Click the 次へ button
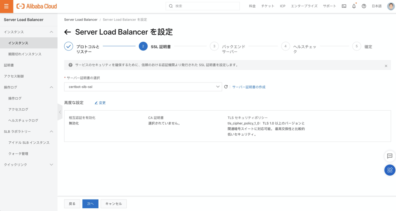The width and height of the screenshot is (396, 211). click(x=90, y=204)
